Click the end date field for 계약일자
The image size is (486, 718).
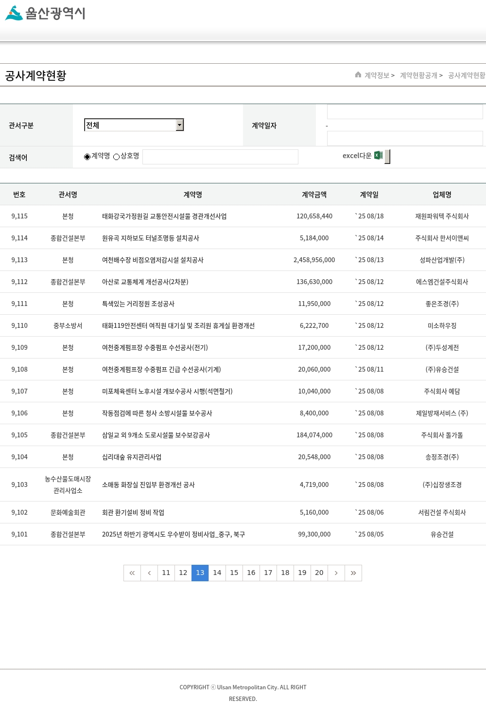pos(405,139)
